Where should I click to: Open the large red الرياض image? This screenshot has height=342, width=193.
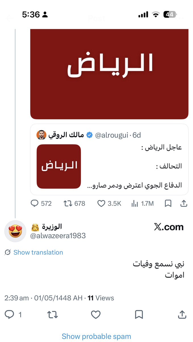tap(109, 74)
